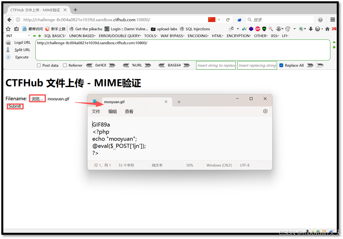The image size is (343, 239).
Task: Open the bookmarks list icon beside the star
Action: [x=16, y=29]
